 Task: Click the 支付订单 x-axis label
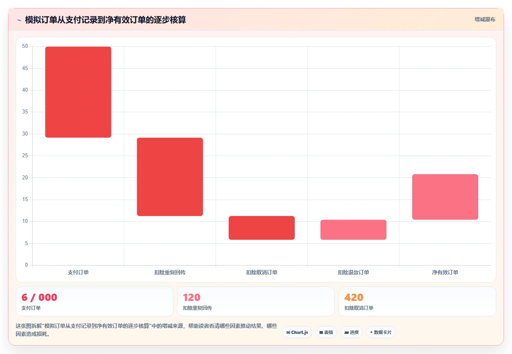78,272
